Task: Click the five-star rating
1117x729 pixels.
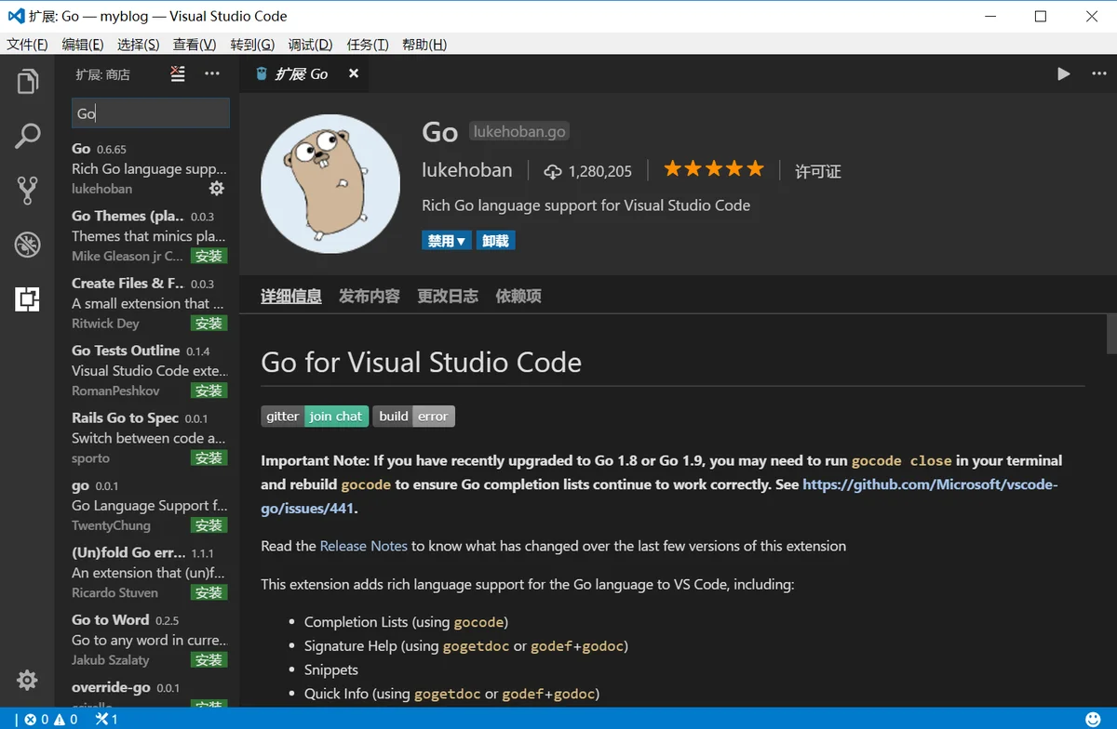Action: (x=713, y=168)
